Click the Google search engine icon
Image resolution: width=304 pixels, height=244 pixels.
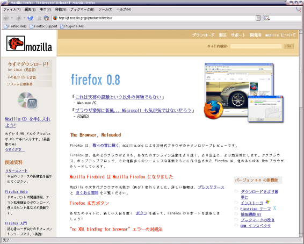[x=267, y=18]
